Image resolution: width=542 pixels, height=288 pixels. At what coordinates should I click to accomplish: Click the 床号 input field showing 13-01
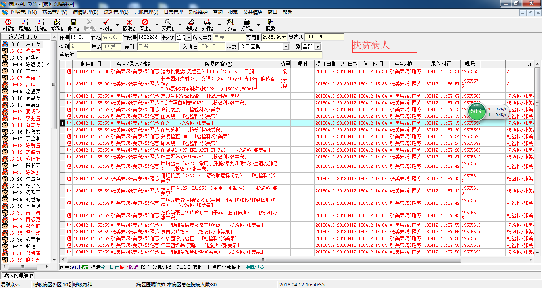click(80, 37)
